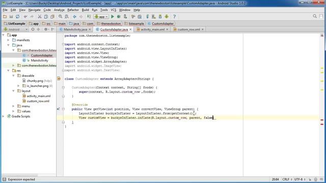Open the app run configuration dropdown
Viewport: 326px width, 183px height.
pos(101,17)
